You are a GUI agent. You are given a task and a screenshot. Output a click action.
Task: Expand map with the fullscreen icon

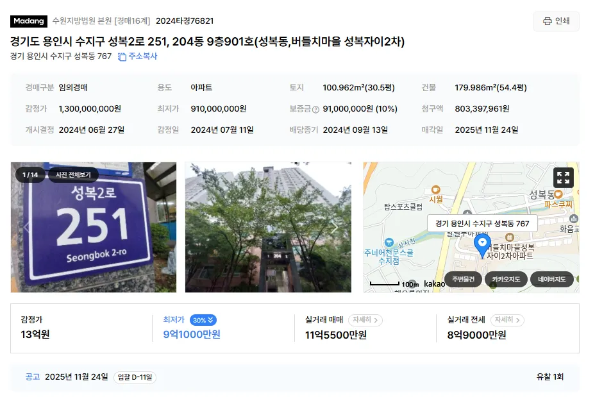[563, 178]
